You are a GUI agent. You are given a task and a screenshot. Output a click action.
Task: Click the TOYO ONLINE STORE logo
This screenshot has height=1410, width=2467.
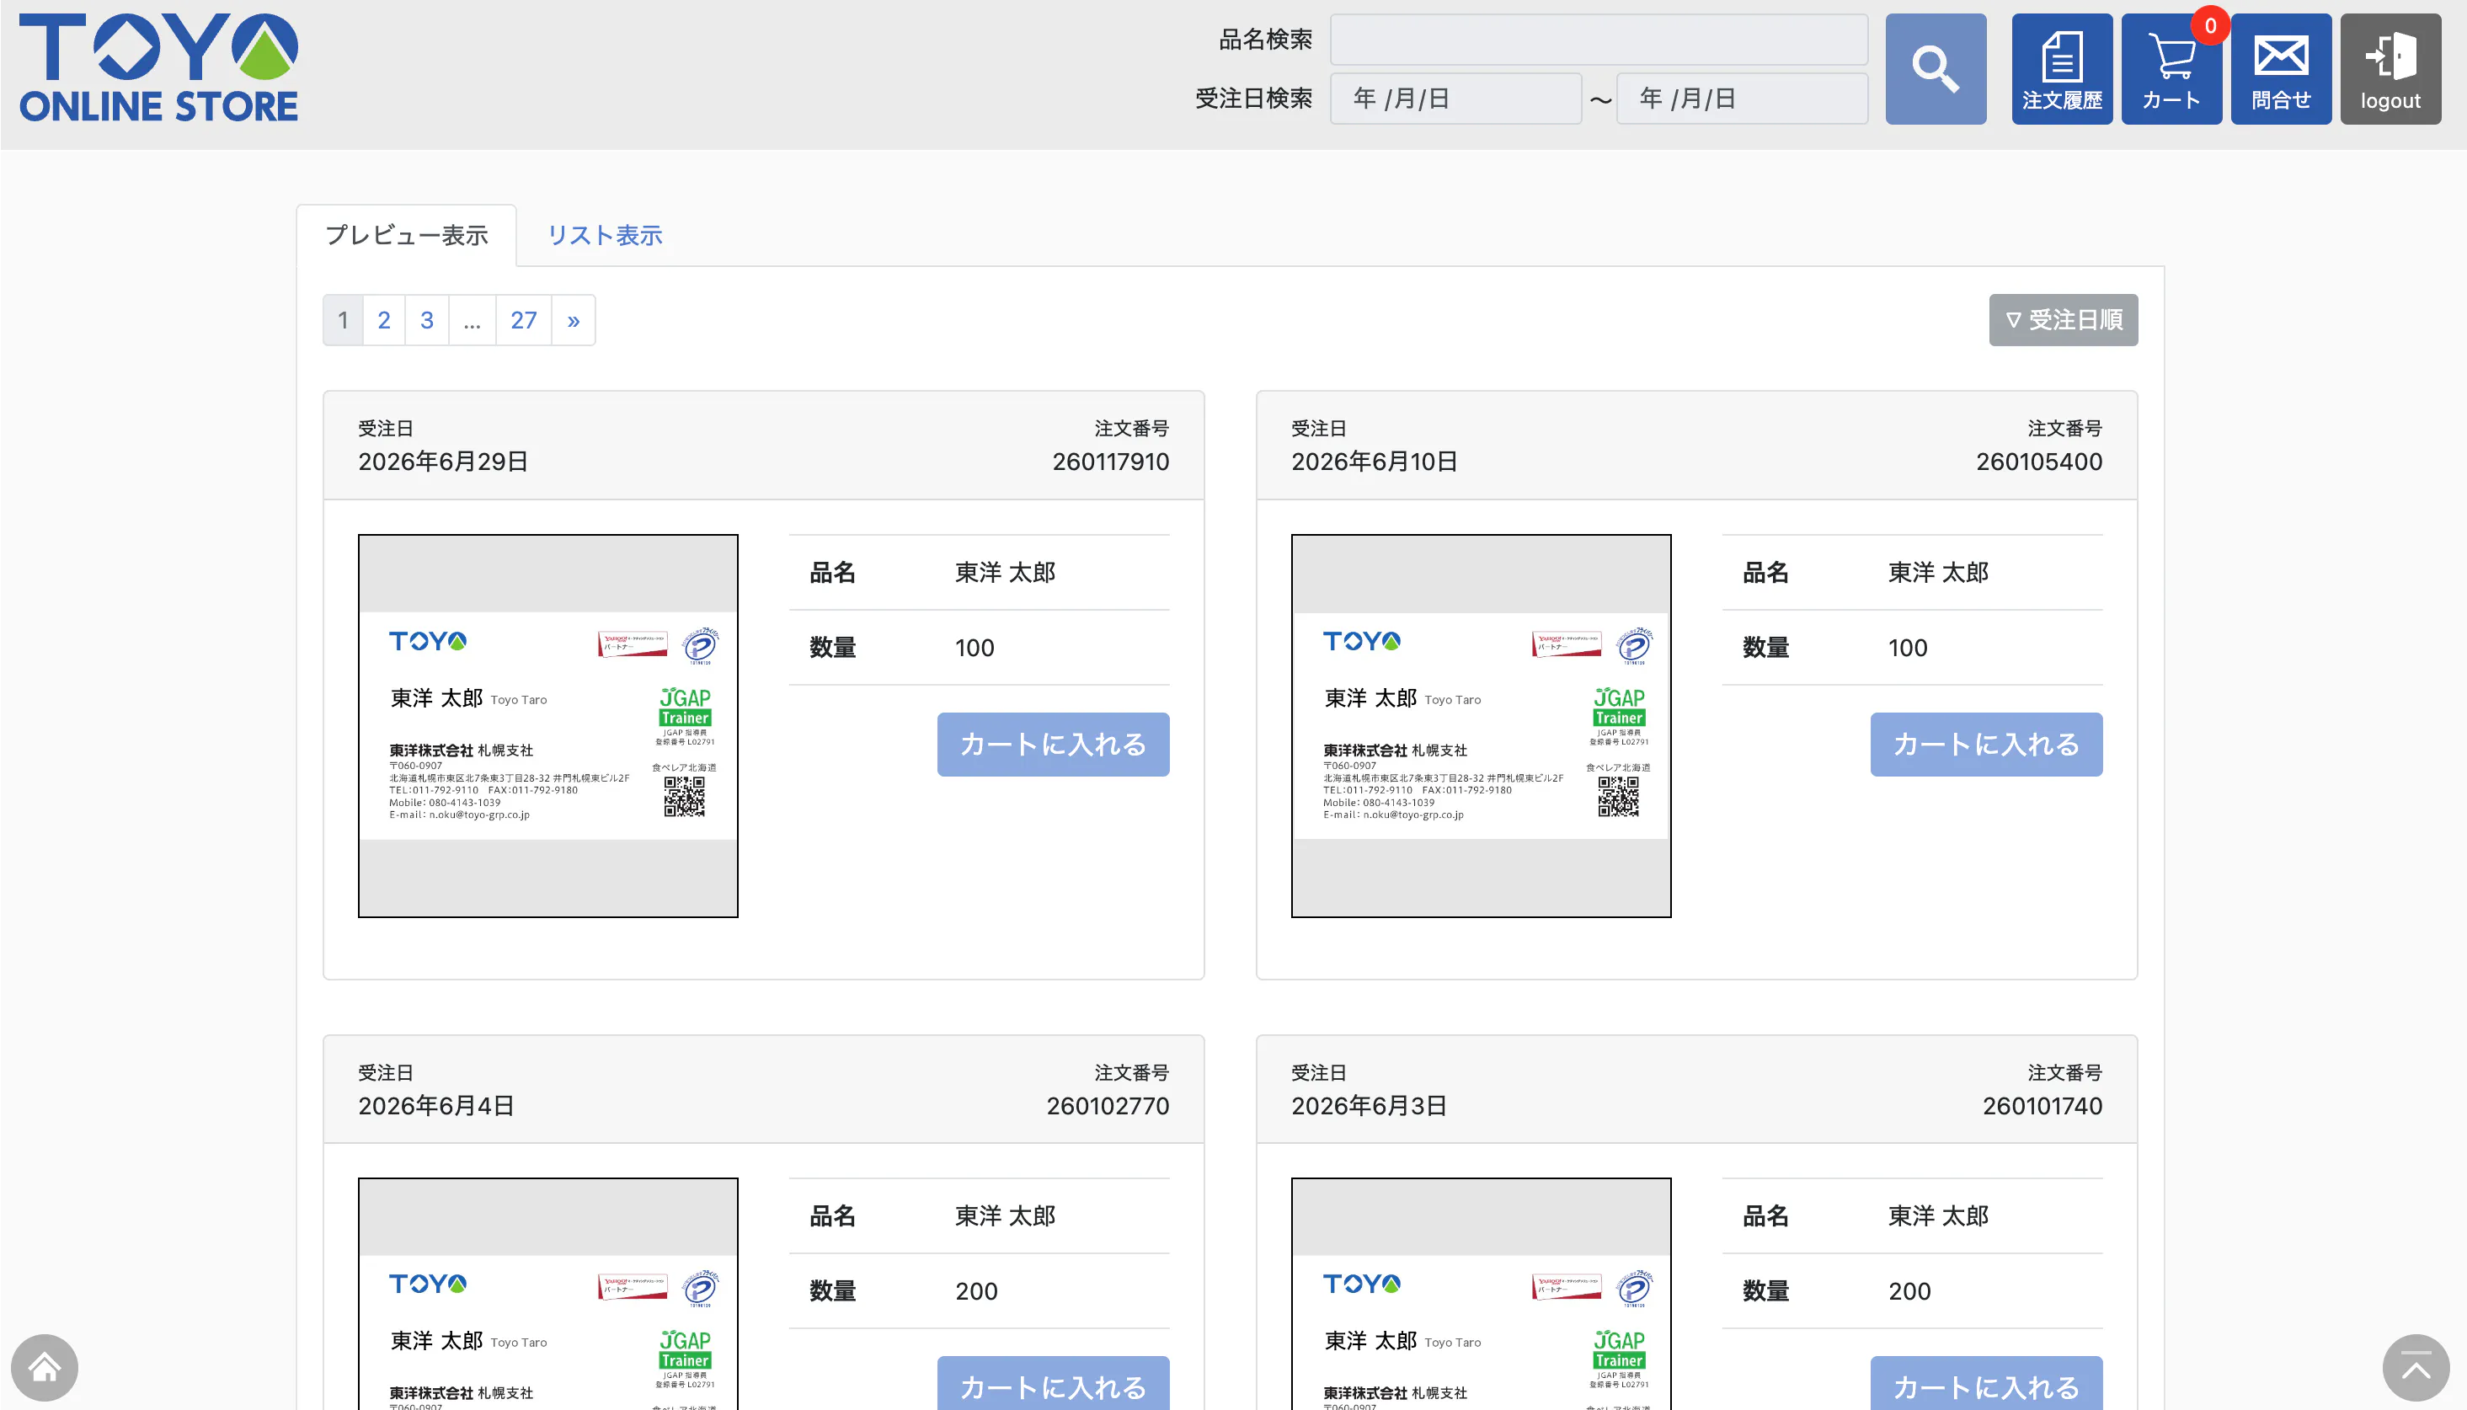pos(159,67)
